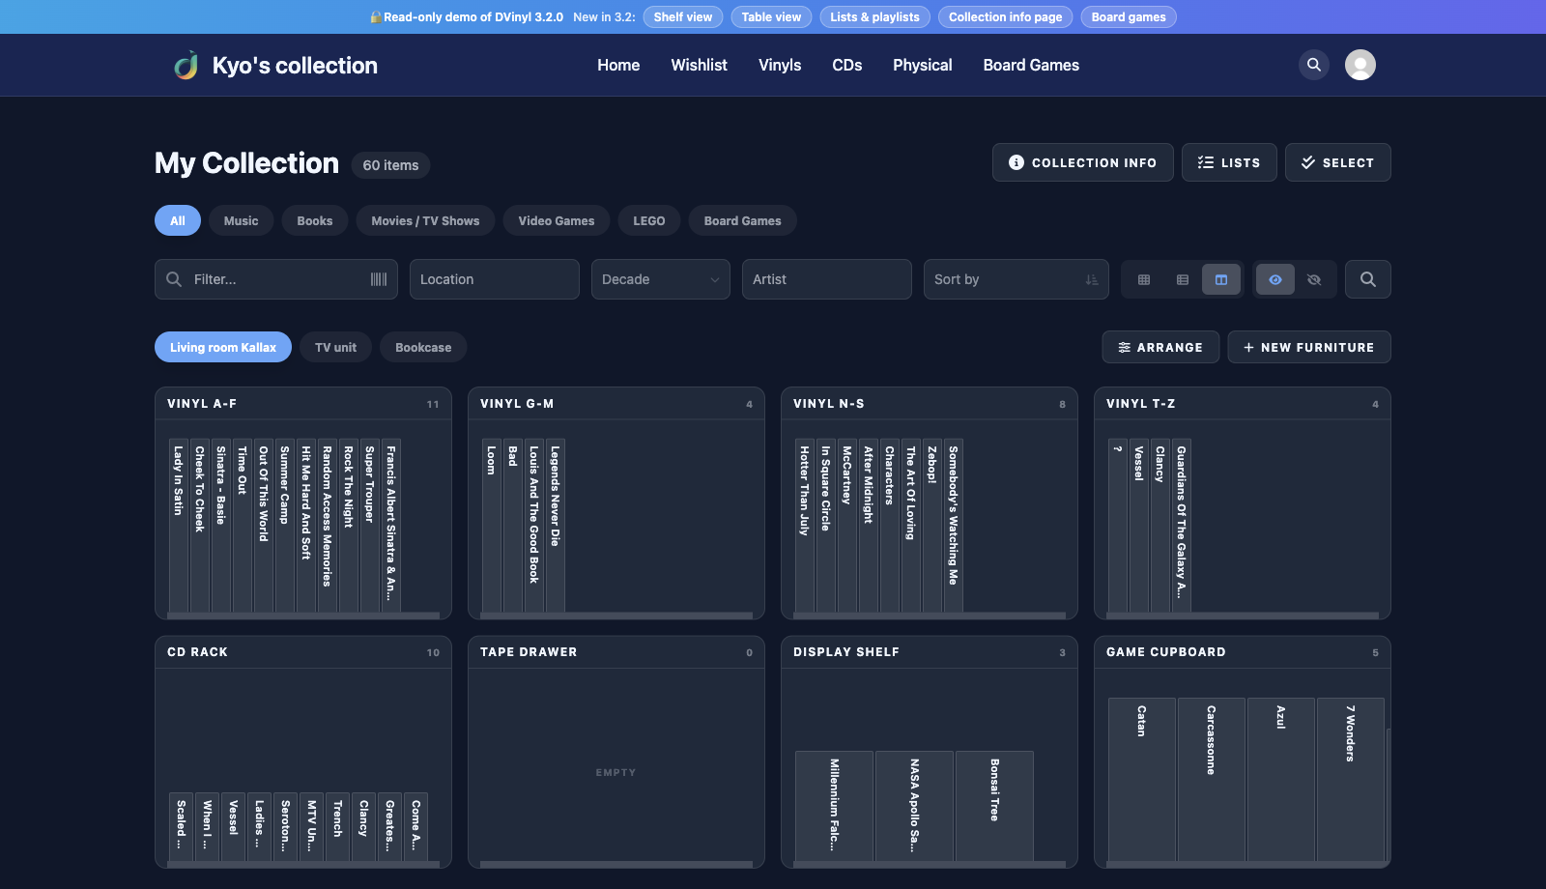This screenshot has width=1546, height=889.
Task: Select the Board Games filter tab
Action: pos(742,220)
